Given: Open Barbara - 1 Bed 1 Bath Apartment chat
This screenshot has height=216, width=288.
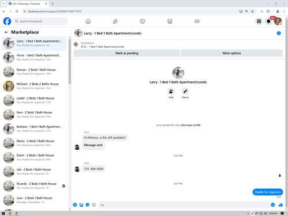Looking at the screenshot, I should (34, 129).
